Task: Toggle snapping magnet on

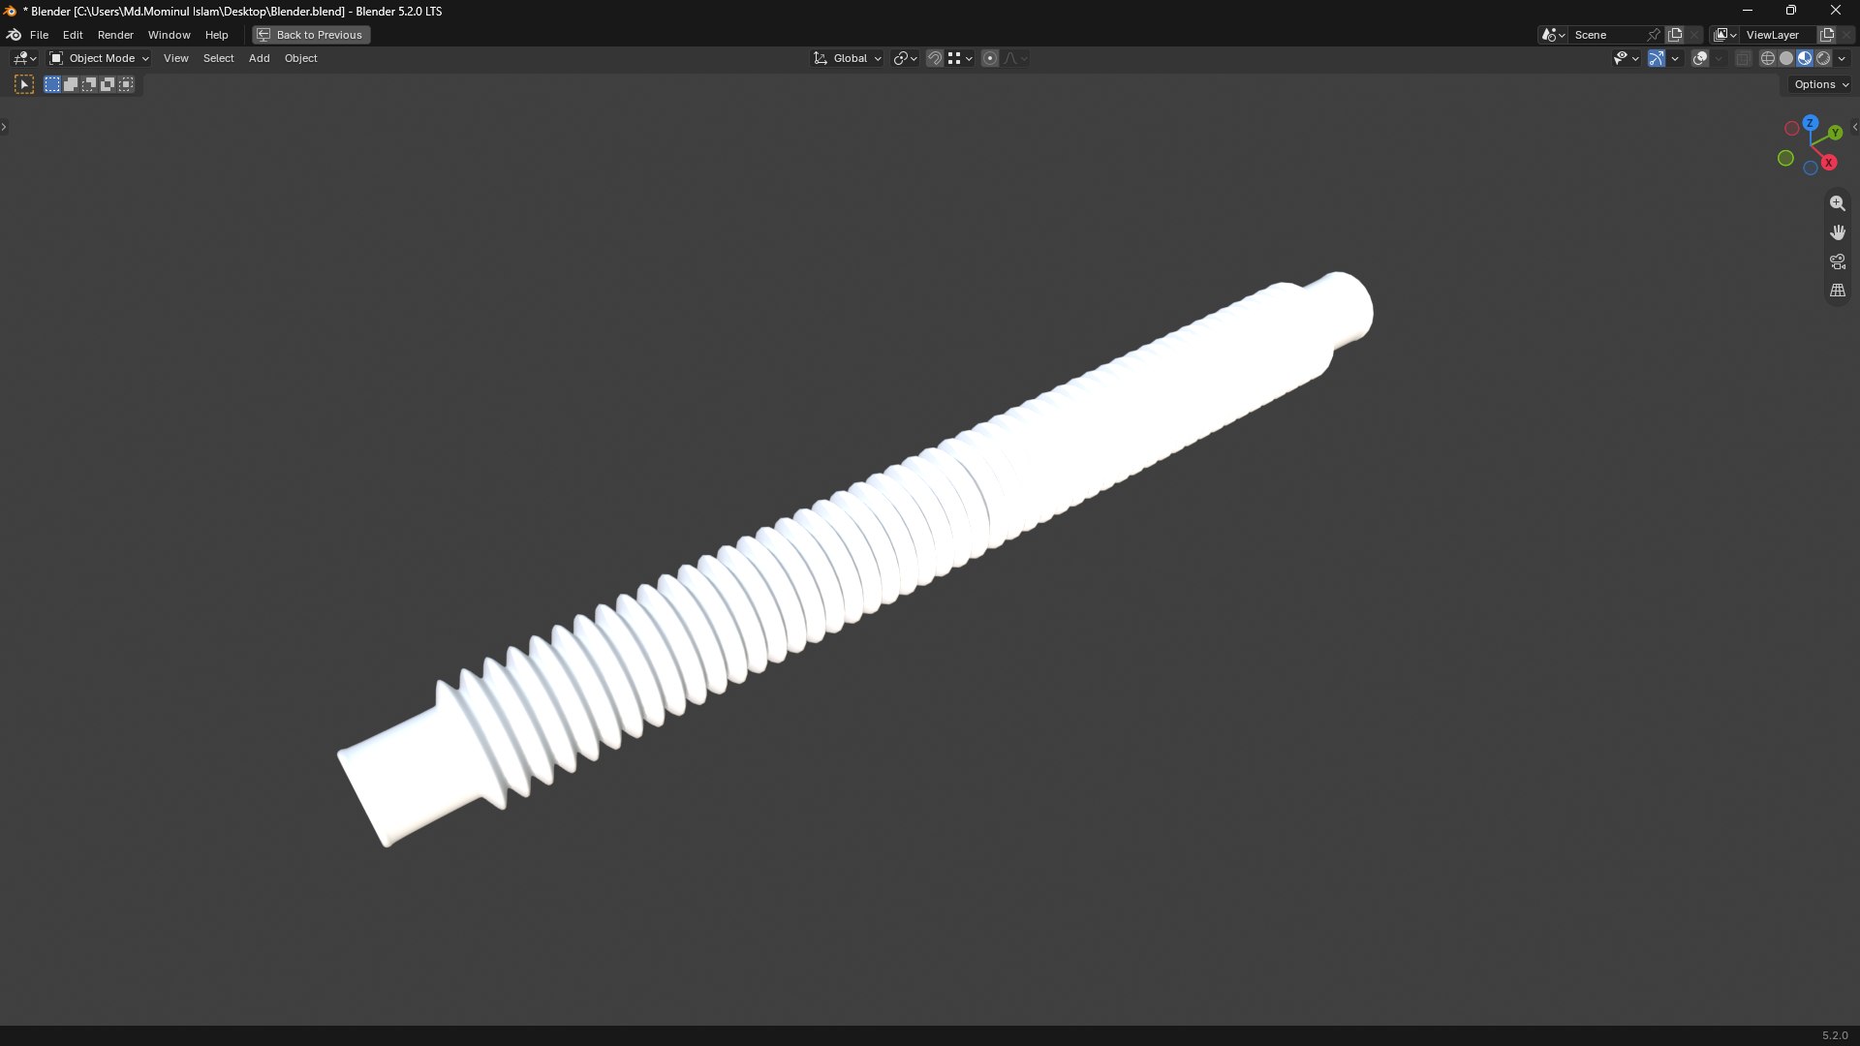Action: (935, 59)
